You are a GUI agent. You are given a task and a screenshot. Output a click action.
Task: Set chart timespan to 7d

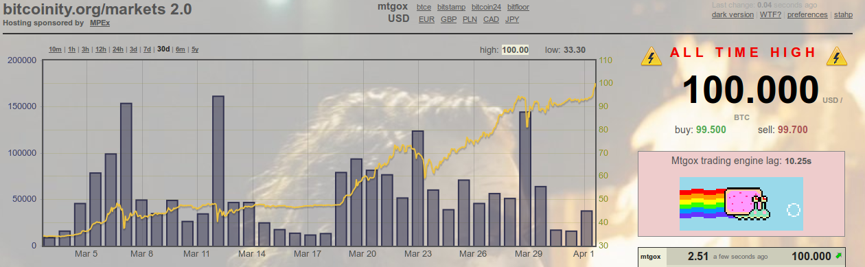pyautogui.click(x=148, y=49)
